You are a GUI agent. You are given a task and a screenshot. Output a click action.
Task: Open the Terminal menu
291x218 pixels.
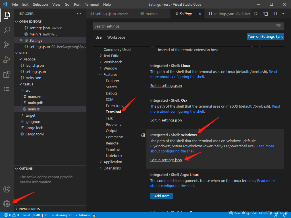click(92, 4)
